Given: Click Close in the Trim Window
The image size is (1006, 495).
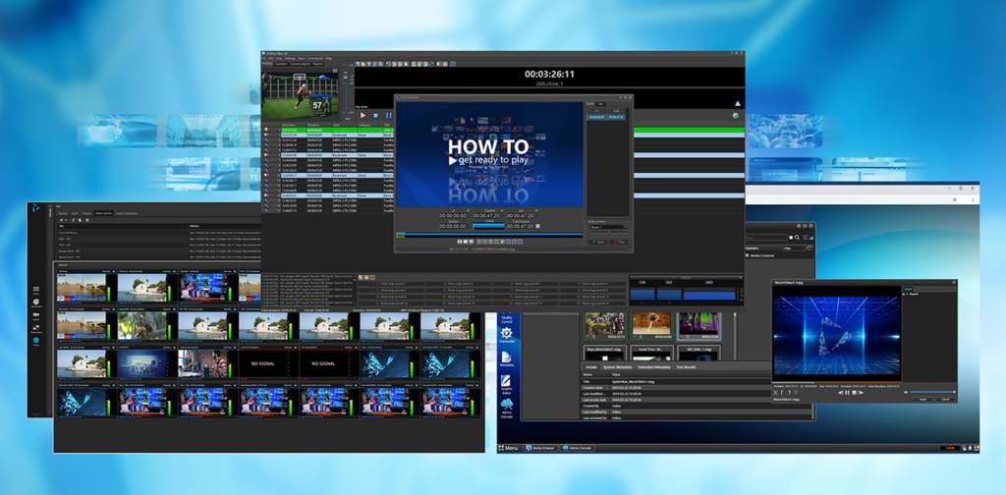Looking at the screenshot, I should [x=619, y=242].
